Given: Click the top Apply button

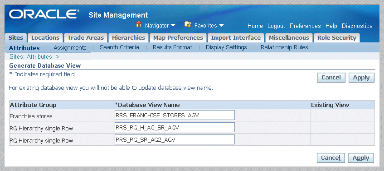Looking at the screenshot, I should coord(361,78).
